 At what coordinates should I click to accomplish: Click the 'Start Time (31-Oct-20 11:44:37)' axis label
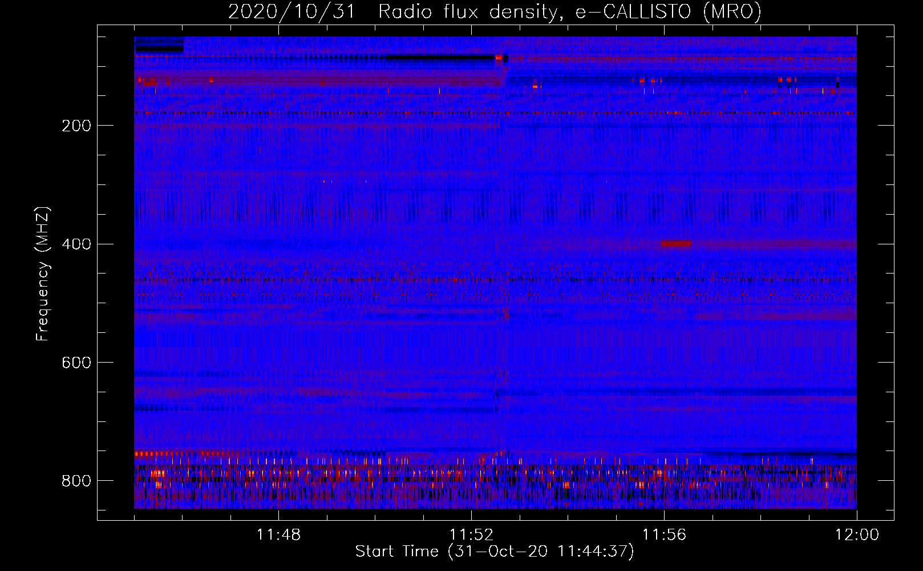[x=495, y=552]
